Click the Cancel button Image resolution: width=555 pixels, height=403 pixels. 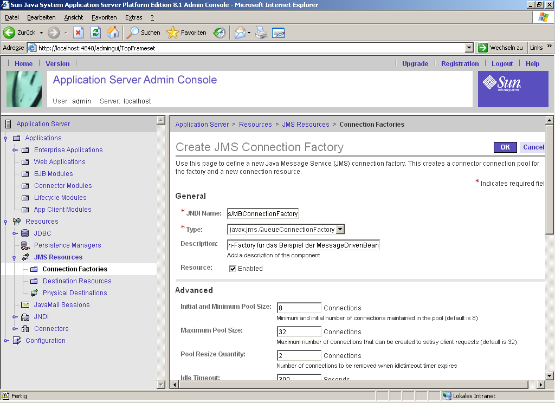tap(533, 147)
